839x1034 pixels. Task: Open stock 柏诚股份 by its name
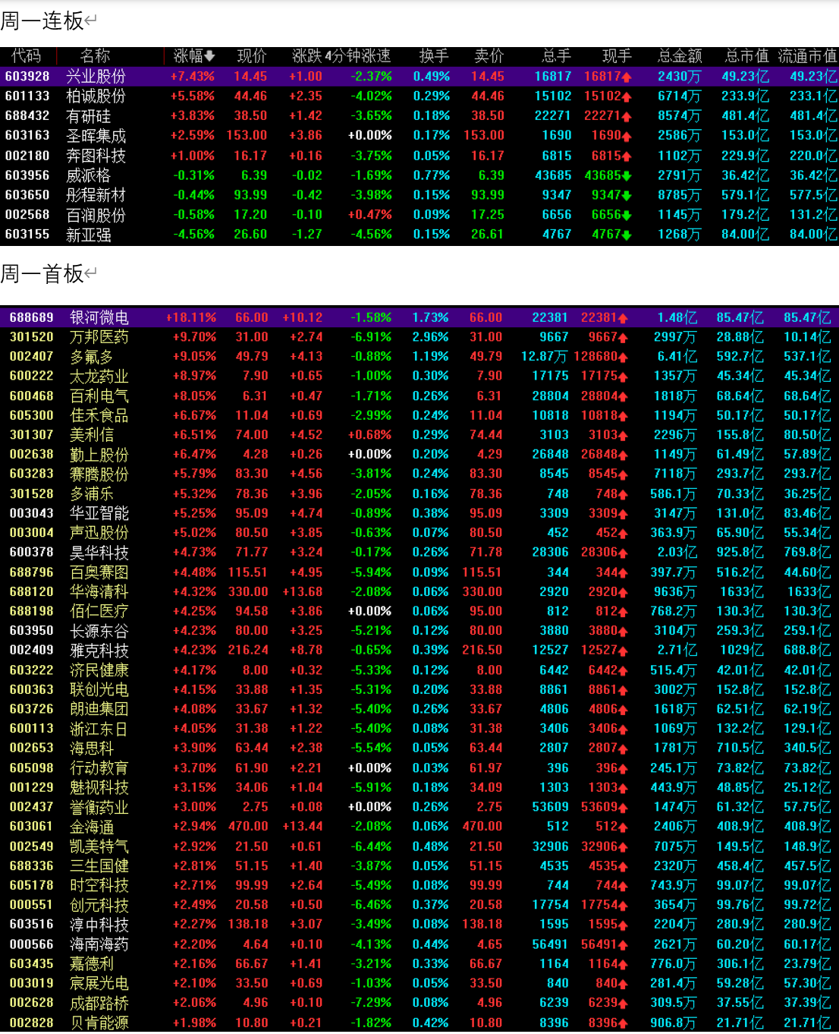click(x=96, y=96)
